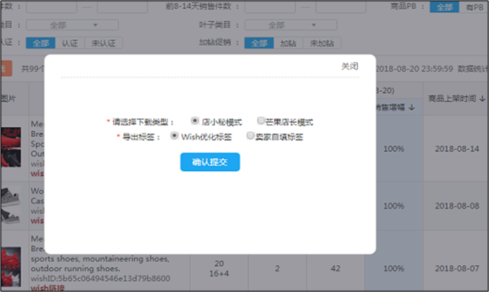Close the dialog via 关闭 link
Viewport: 489px width, 292px height.
tap(349, 66)
